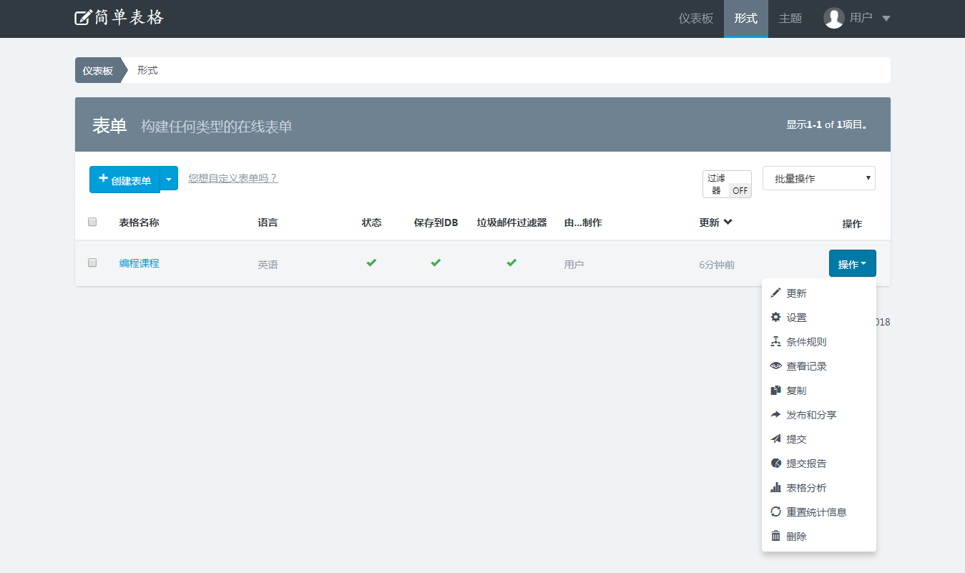Open the 用户 account dropdown menu
The height and width of the screenshot is (573, 965).
tap(857, 18)
